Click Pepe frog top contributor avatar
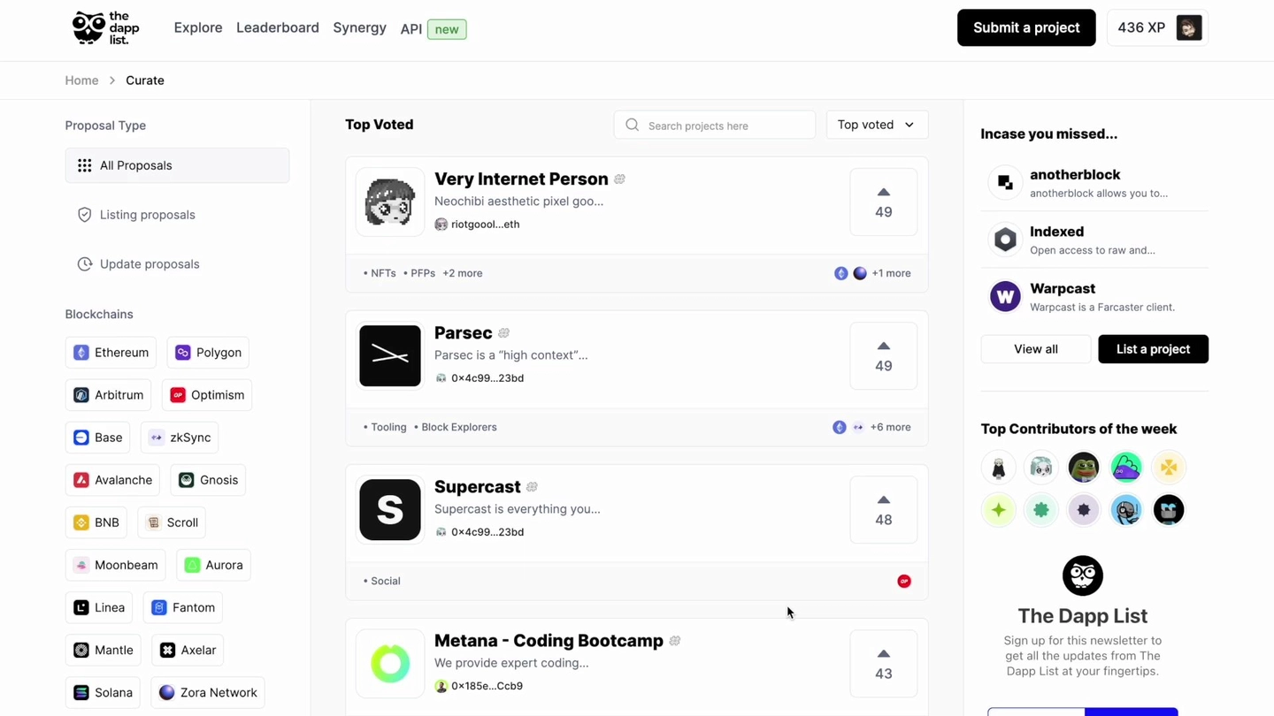Viewport: 1274px width, 716px height. pyautogui.click(x=1083, y=467)
